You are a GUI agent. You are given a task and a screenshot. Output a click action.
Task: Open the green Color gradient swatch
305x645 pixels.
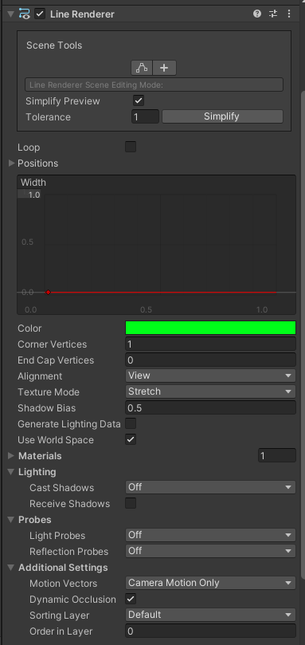click(x=210, y=328)
